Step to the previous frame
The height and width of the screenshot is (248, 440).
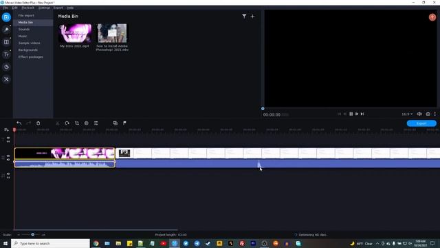click(345, 114)
